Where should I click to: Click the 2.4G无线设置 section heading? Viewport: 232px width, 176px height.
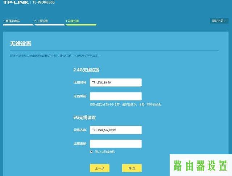(x=86, y=70)
